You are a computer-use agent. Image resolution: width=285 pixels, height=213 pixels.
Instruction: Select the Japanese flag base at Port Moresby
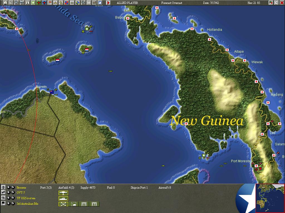(256, 166)
